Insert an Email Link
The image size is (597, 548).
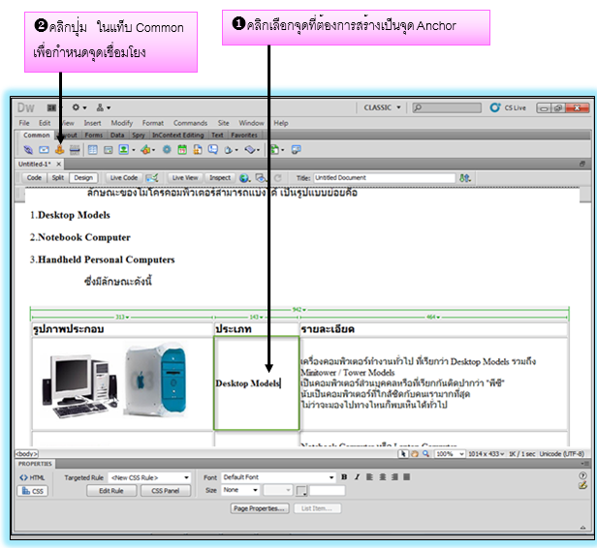point(44,150)
